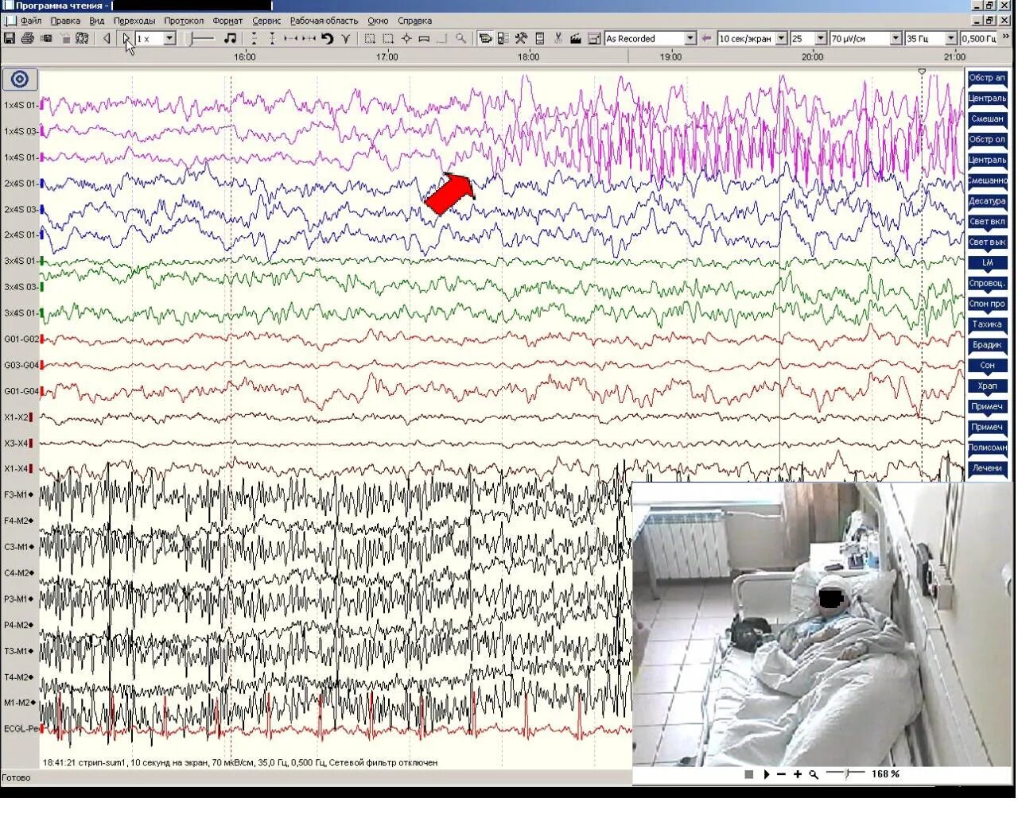This screenshot has width=1018, height=814.
Task: Open the Формат menu
Action: (228, 21)
